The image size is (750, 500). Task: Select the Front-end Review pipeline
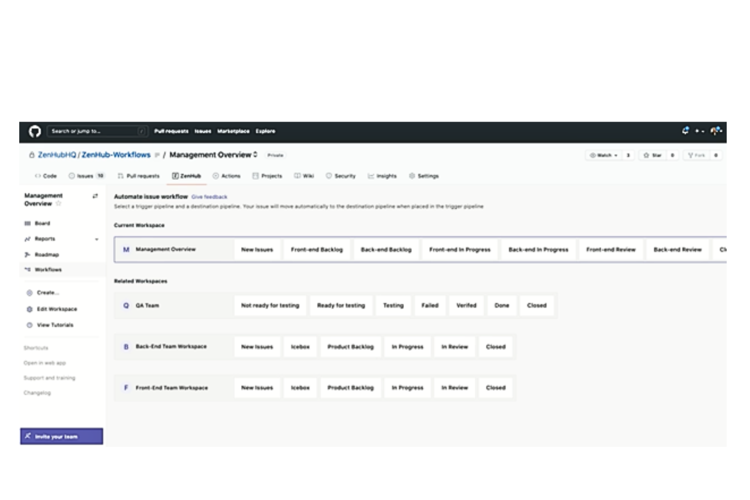(x=611, y=250)
